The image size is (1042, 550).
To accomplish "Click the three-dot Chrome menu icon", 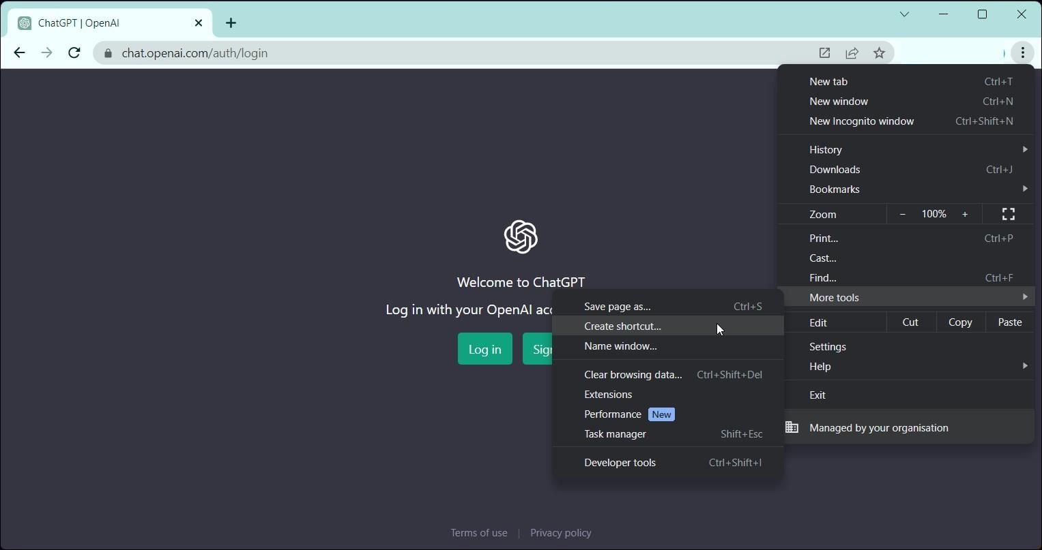I will [x=1022, y=52].
